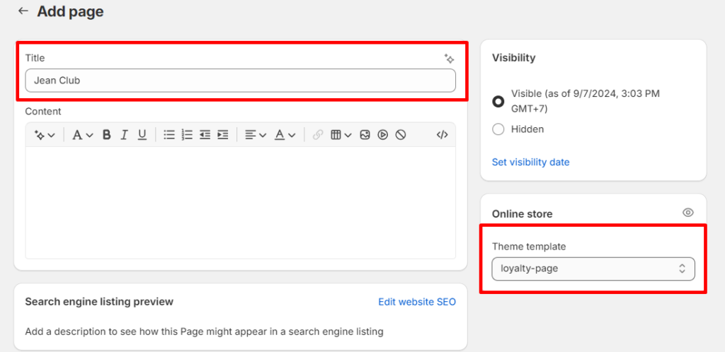Clear formatting with the circle-slash icon
The image size is (725, 352).
401,134
